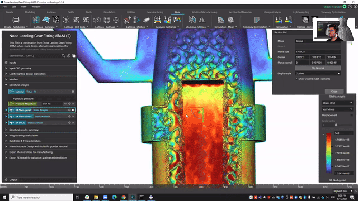Select the first Lattices Generate cube icon
Viewport: 358px width, 201px height.
pyautogui.click(x=36, y=20)
